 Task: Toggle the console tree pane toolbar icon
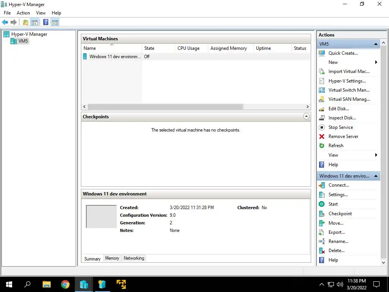[34, 22]
